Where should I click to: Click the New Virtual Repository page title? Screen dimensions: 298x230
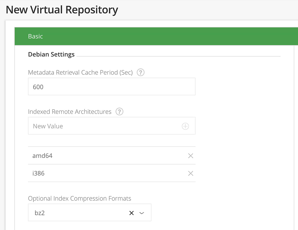(62, 10)
